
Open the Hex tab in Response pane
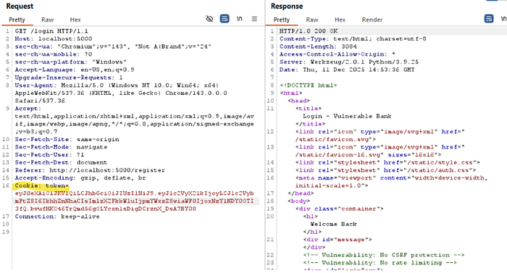click(340, 20)
